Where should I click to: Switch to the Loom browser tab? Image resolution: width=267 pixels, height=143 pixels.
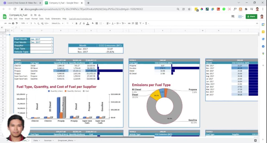click(22, 3)
